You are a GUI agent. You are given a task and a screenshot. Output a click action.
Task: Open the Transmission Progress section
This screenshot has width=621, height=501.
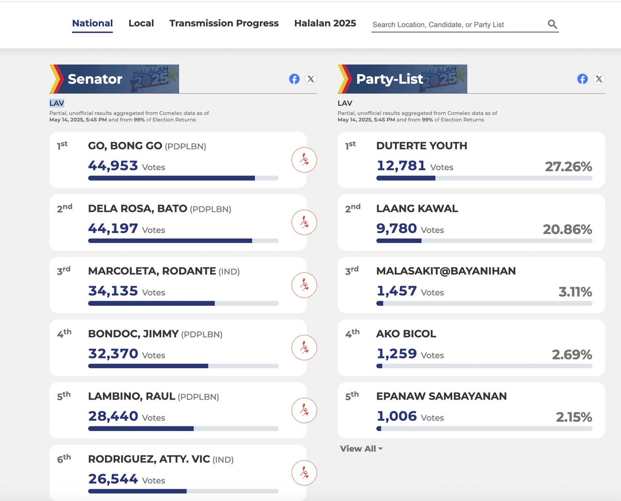click(224, 23)
